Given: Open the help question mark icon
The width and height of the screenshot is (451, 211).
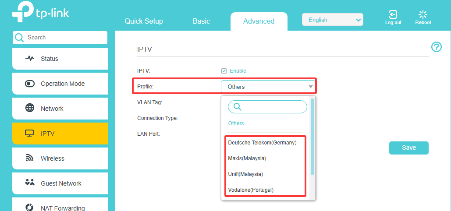Looking at the screenshot, I should 437,47.
